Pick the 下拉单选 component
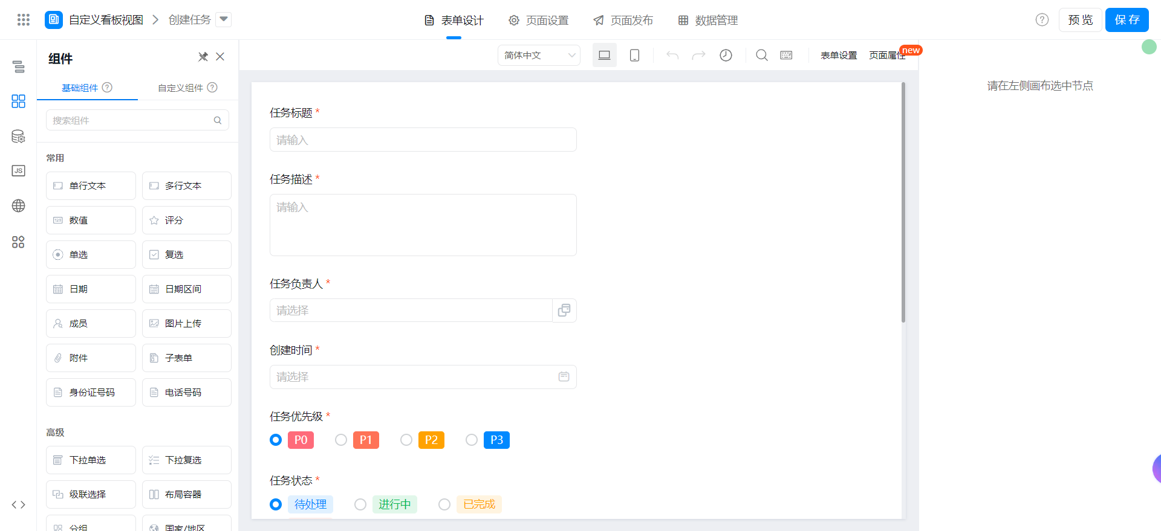This screenshot has height=531, width=1161. pos(91,460)
